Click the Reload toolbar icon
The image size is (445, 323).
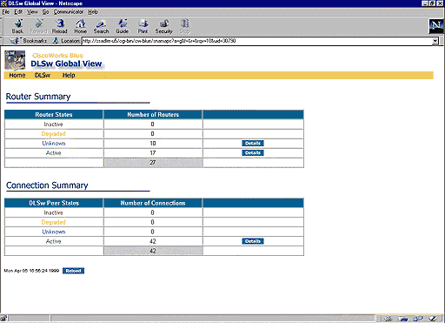[x=60, y=26]
